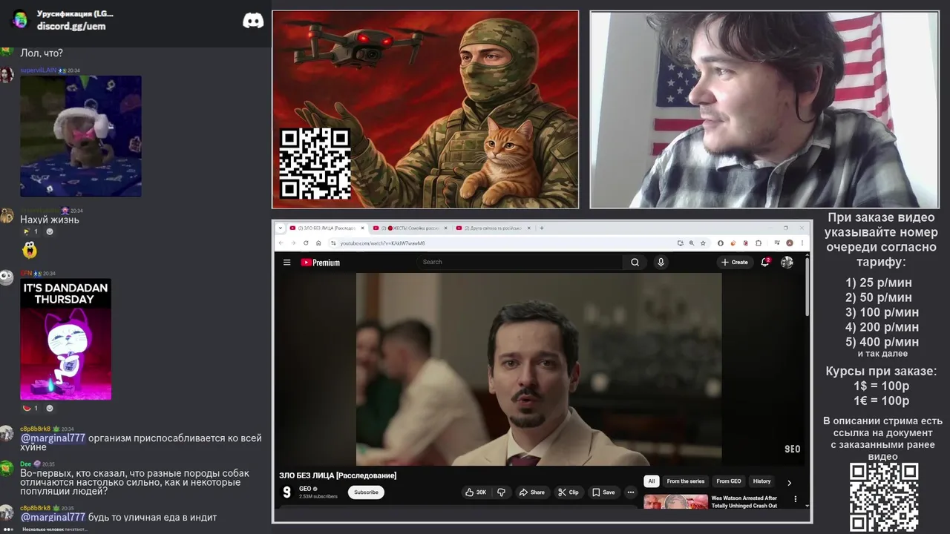The image size is (950, 534).
Task: Like the video showing 30K
Action: 476,492
